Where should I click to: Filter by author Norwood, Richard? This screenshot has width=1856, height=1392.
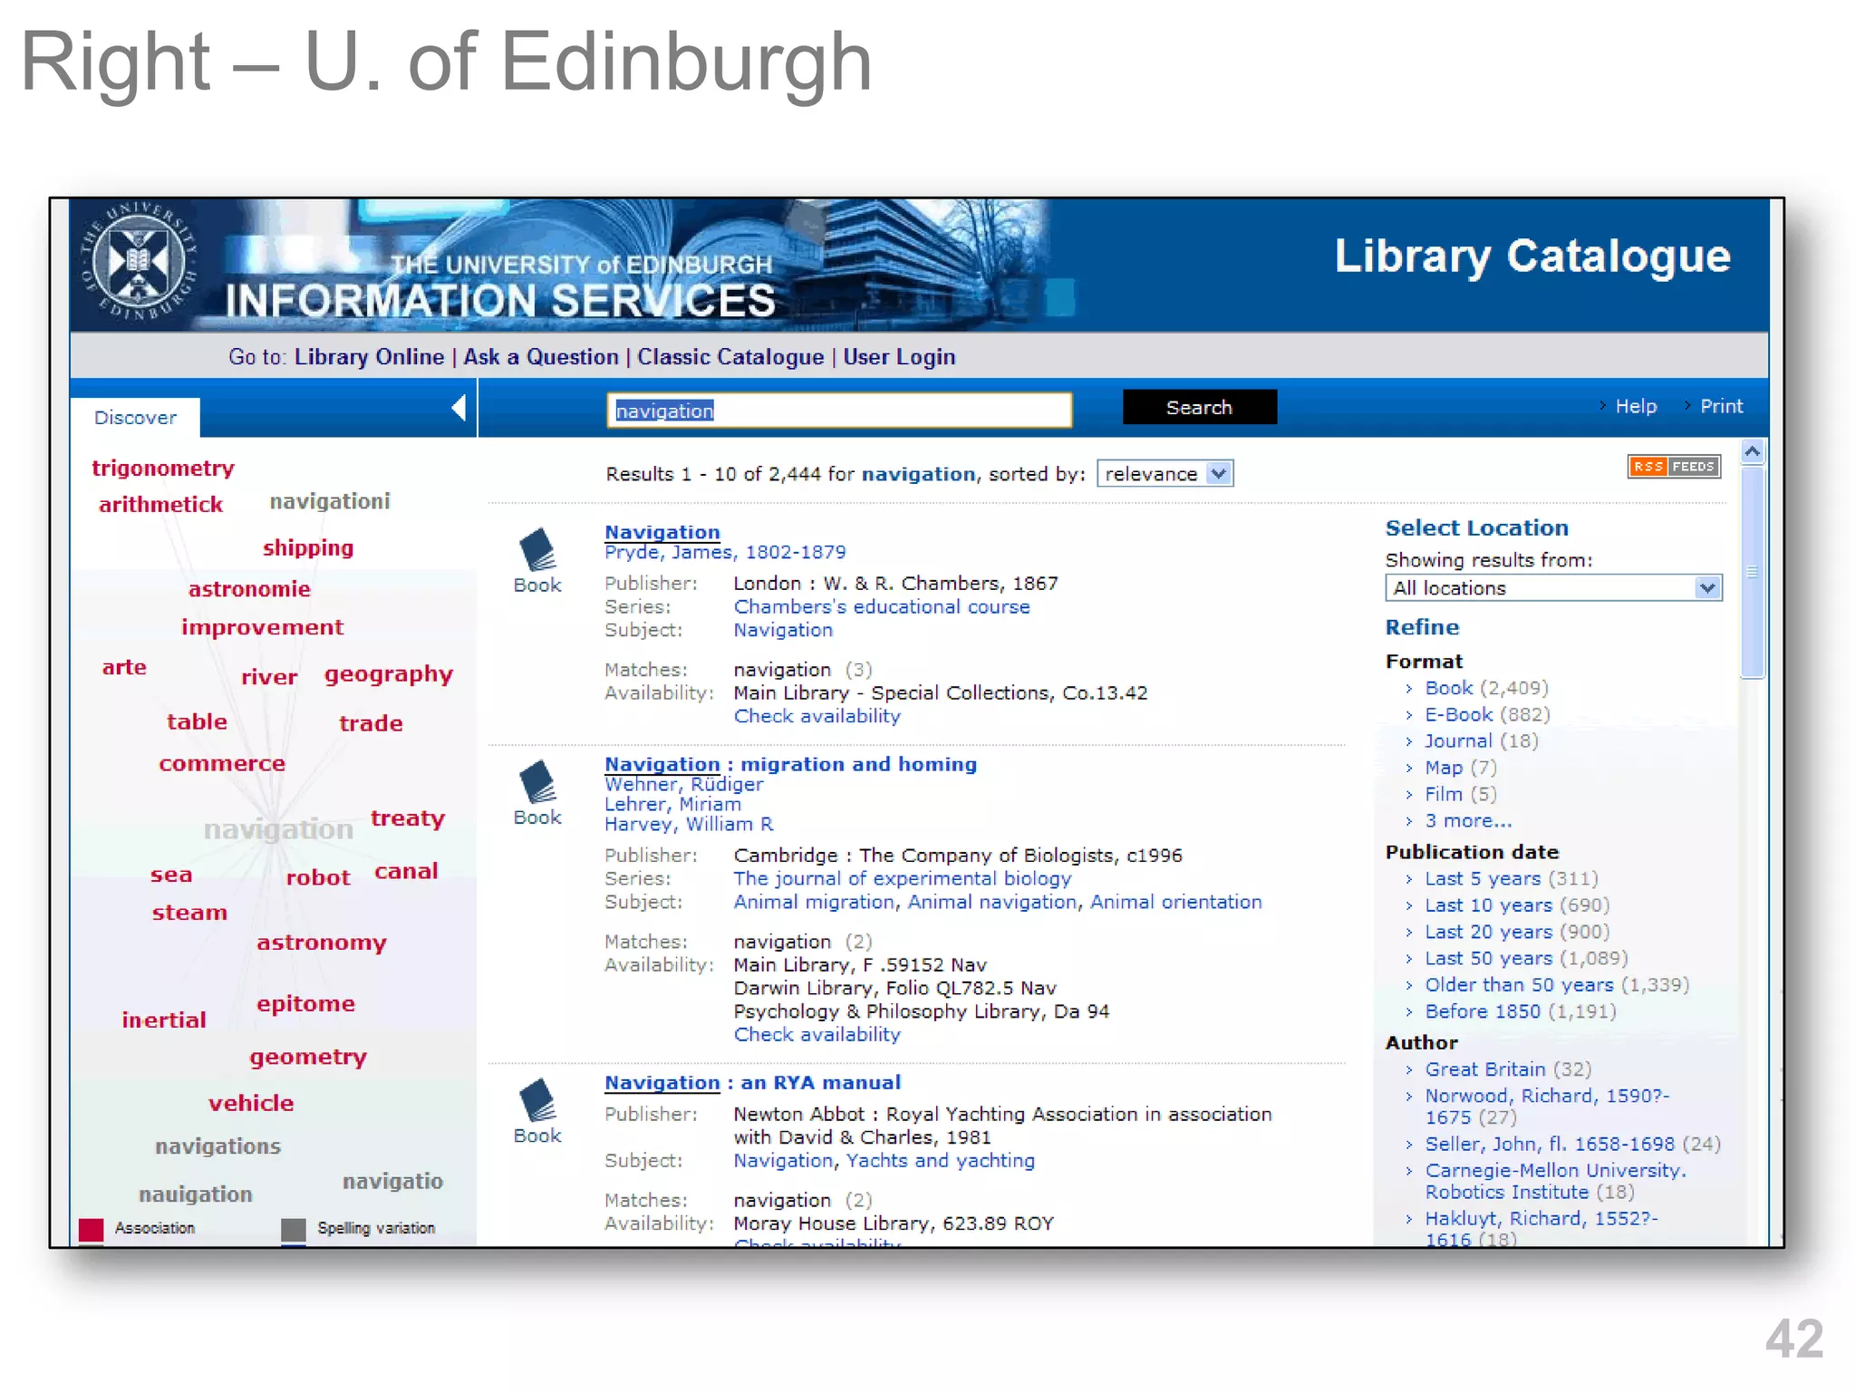coord(1547,1107)
